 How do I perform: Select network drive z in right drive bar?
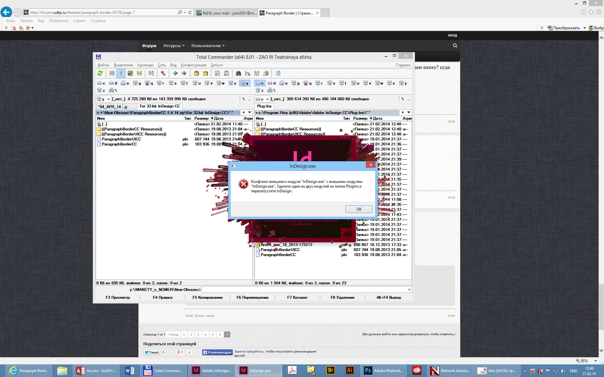[x=260, y=90]
